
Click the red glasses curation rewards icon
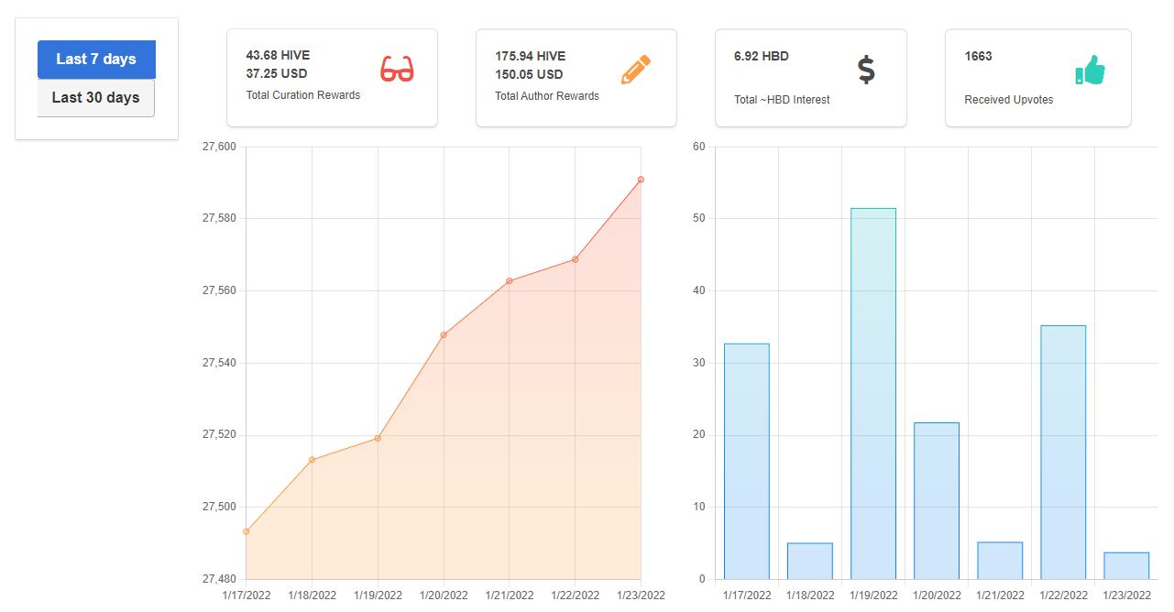point(397,70)
